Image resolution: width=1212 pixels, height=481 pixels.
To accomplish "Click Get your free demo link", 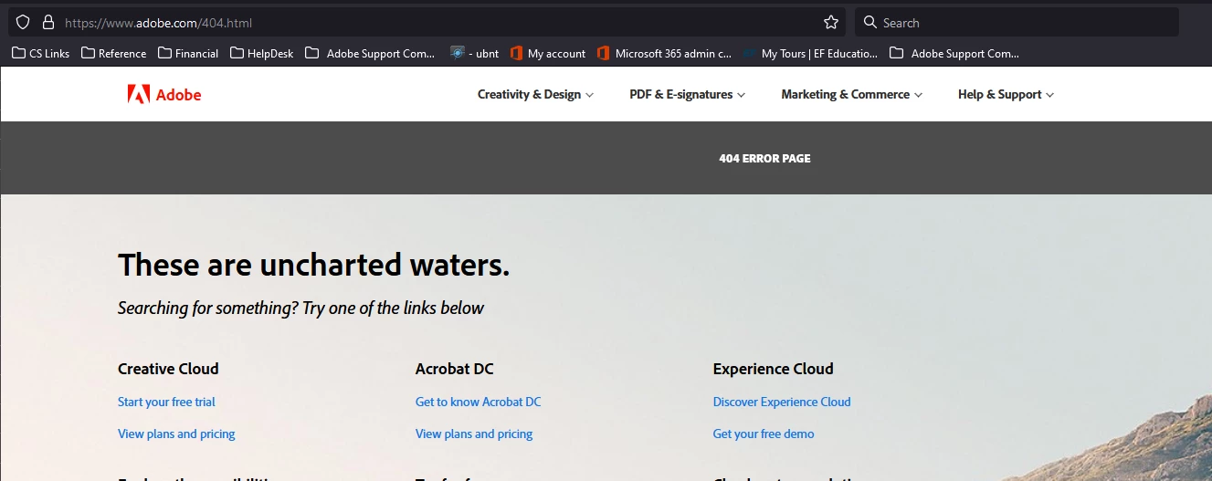I will (764, 434).
